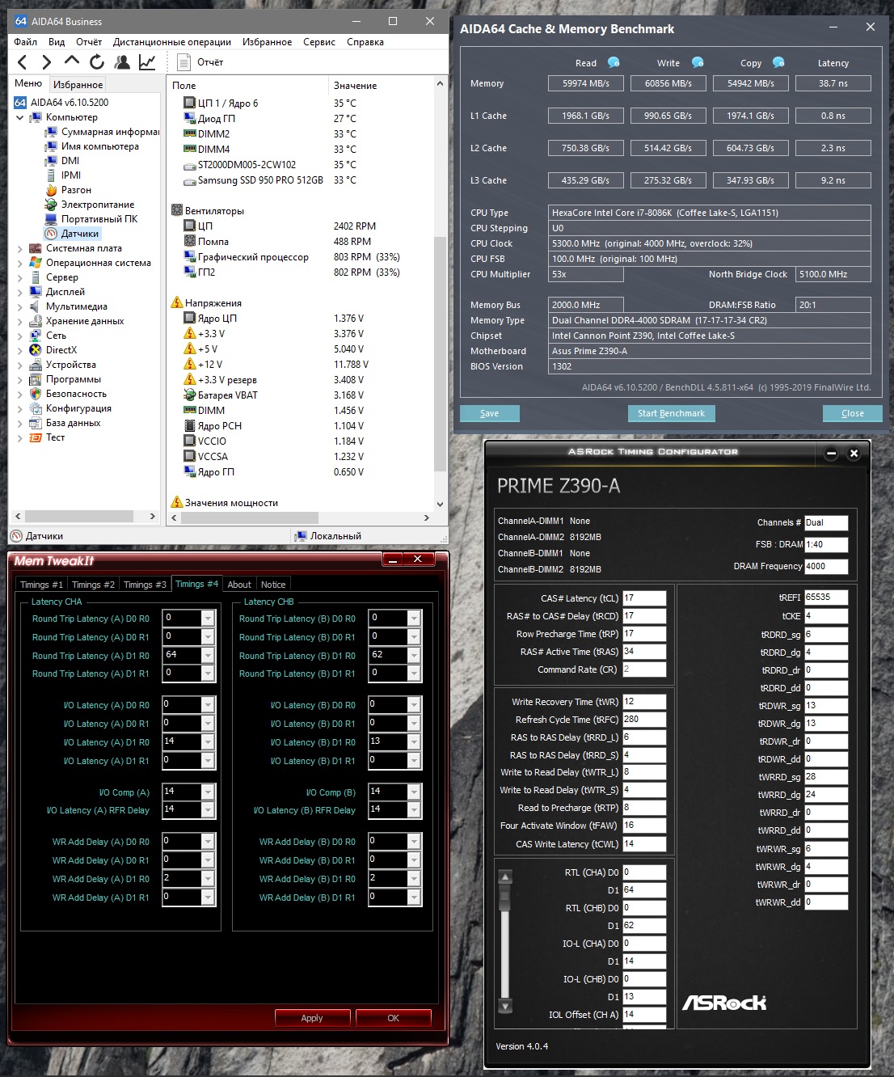Open the Вид menu in AIDA64
894x1077 pixels.
tap(57, 42)
